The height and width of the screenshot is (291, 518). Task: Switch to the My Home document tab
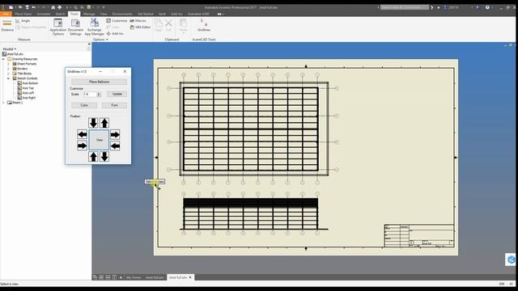(x=133, y=277)
